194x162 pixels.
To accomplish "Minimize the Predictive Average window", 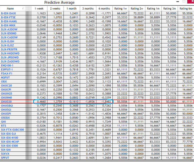I will [x=178, y=2].
